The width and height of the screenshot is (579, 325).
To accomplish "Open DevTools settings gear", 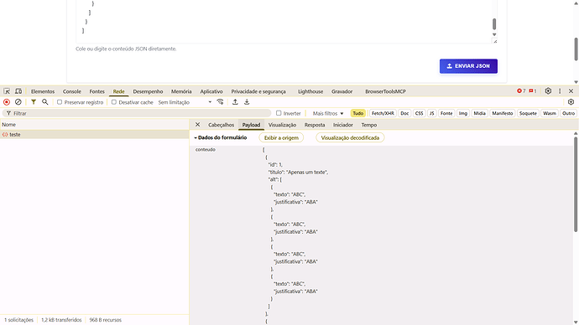I will (x=548, y=91).
